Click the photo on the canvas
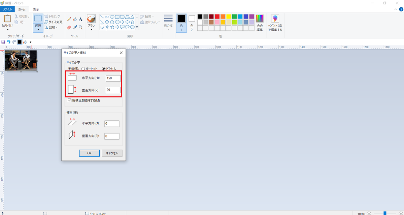 click(21, 61)
